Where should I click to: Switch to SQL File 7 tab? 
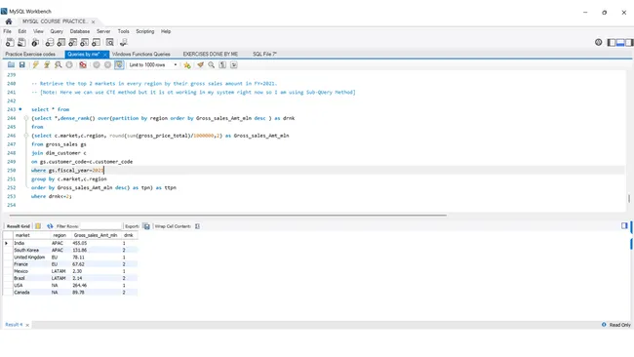tap(265, 54)
